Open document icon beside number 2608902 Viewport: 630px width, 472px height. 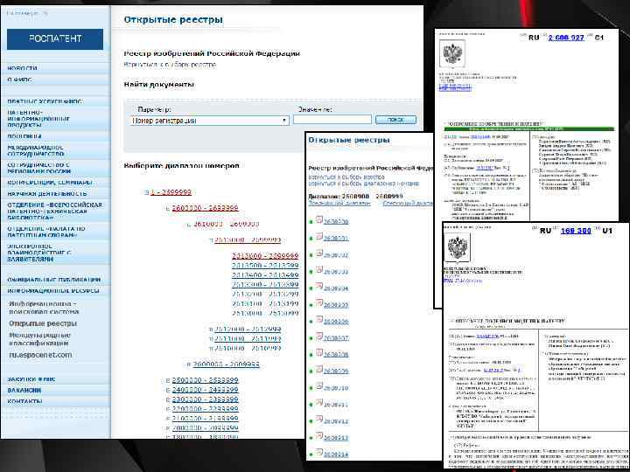pyautogui.click(x=319, y=253)
